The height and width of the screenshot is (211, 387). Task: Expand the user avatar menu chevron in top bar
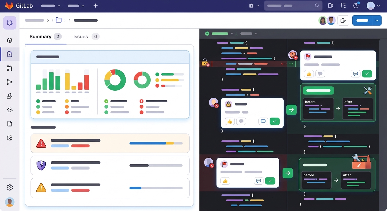pyautogui.click(x=378, y=6)
